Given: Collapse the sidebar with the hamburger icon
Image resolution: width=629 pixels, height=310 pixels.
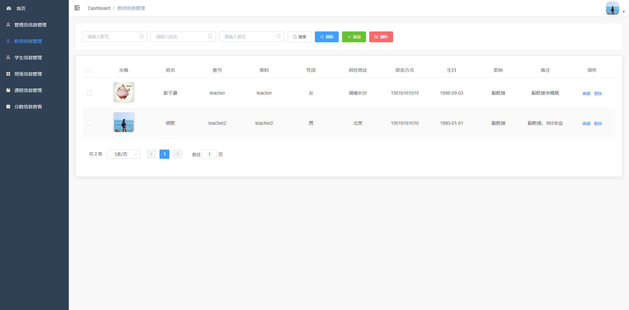Looking at the screenshot, I should (x=77, y=8).
